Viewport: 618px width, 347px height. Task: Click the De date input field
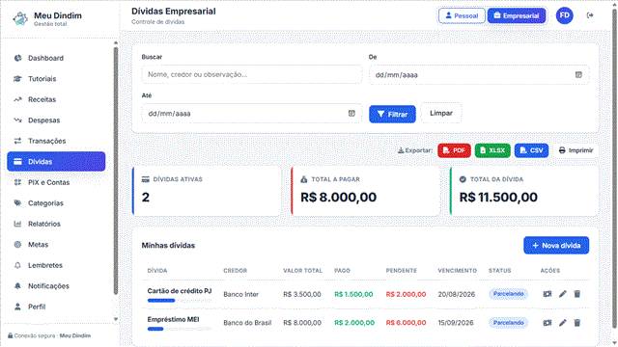point(479,75)
